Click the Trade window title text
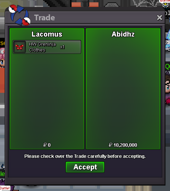The height and width of the screenshot is (191, 170). tap(45, 18)
